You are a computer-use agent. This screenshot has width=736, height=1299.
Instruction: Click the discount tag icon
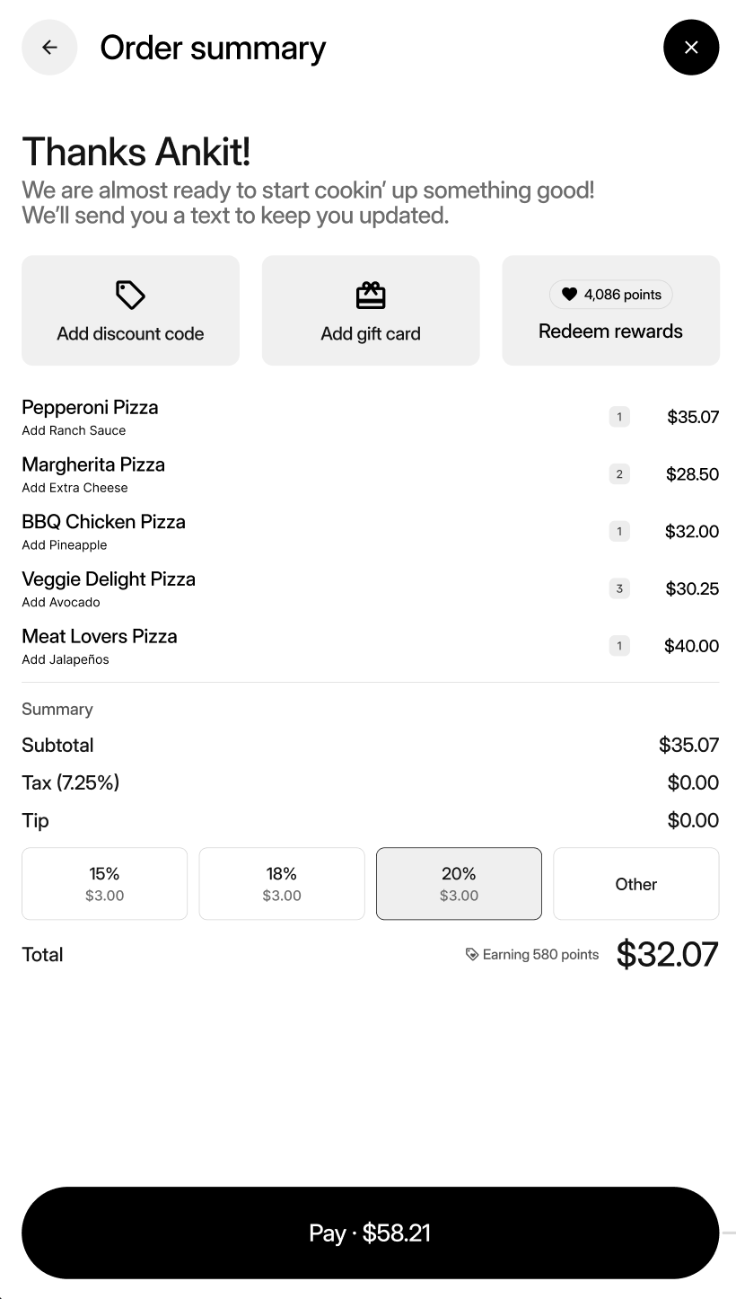130,295
